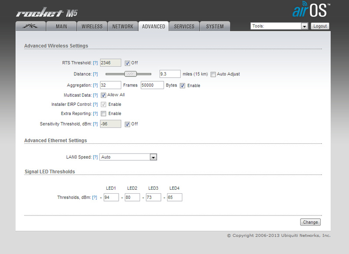Viewport: 349px width, 254px height.
Task: Click the Aggregation Bytes input field
Action: [x=152, y=85]
